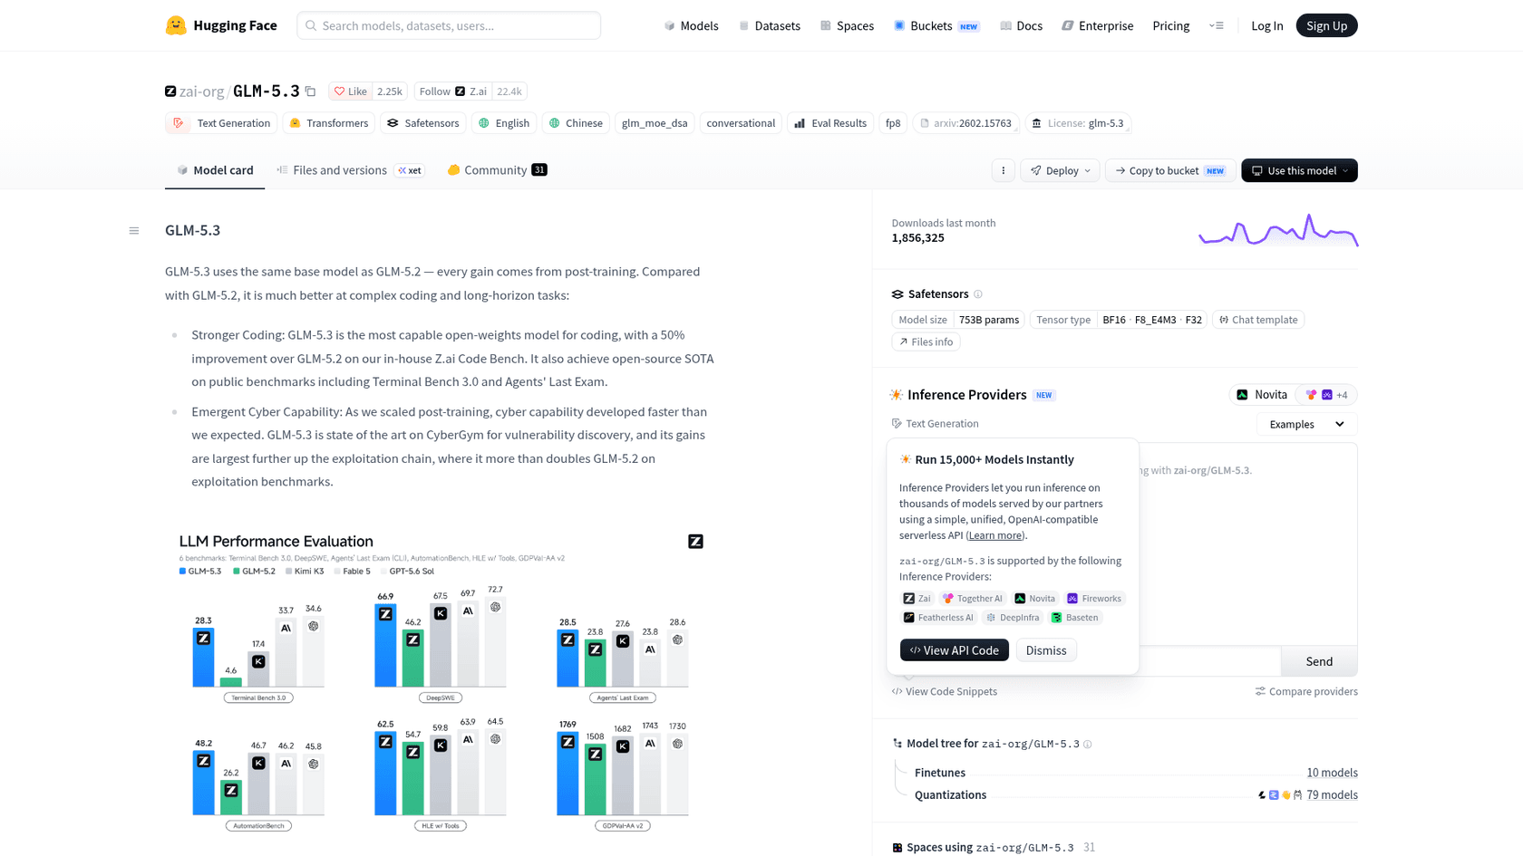
Task: Click the downloads last month sparkline chart
Action: (1278, 230)
